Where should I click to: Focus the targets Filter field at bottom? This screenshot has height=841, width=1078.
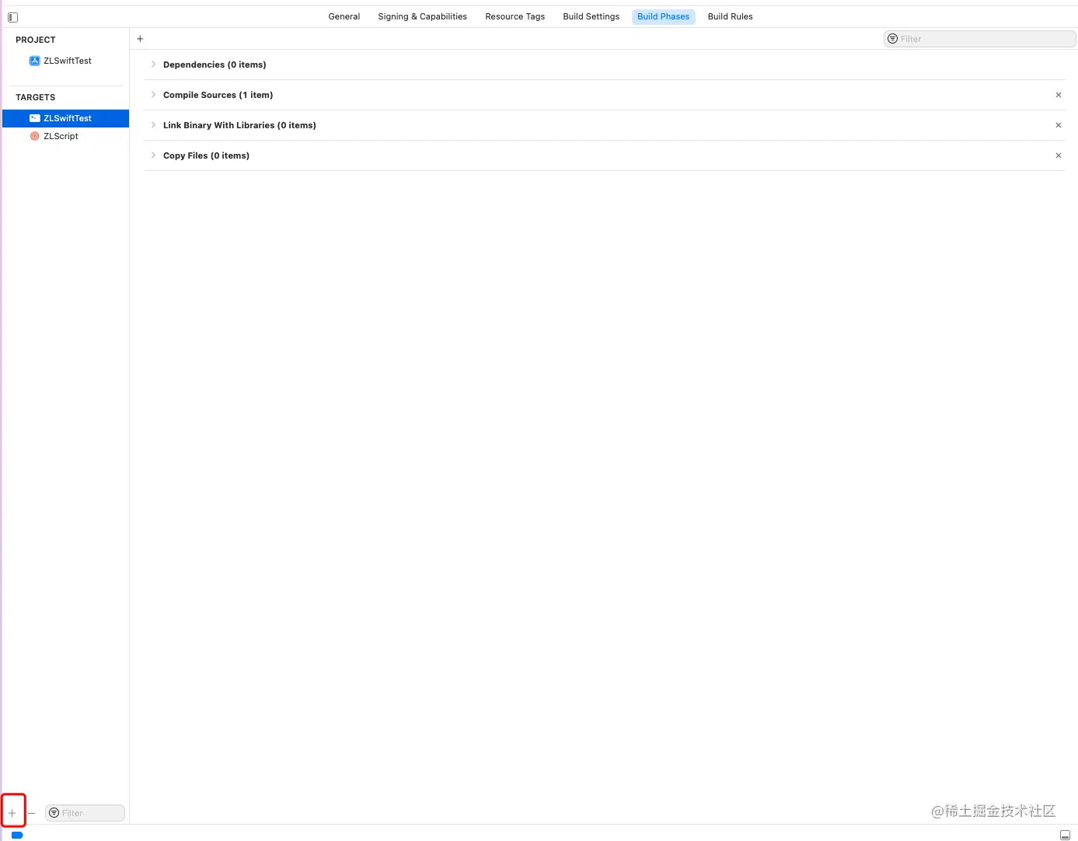pyautogui.click(x=85, y=813)
